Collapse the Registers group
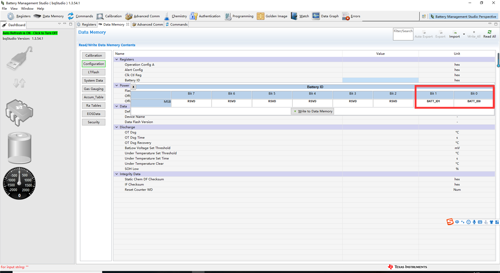Viewport: 500px width, 273px height. (x=117, y=59)
